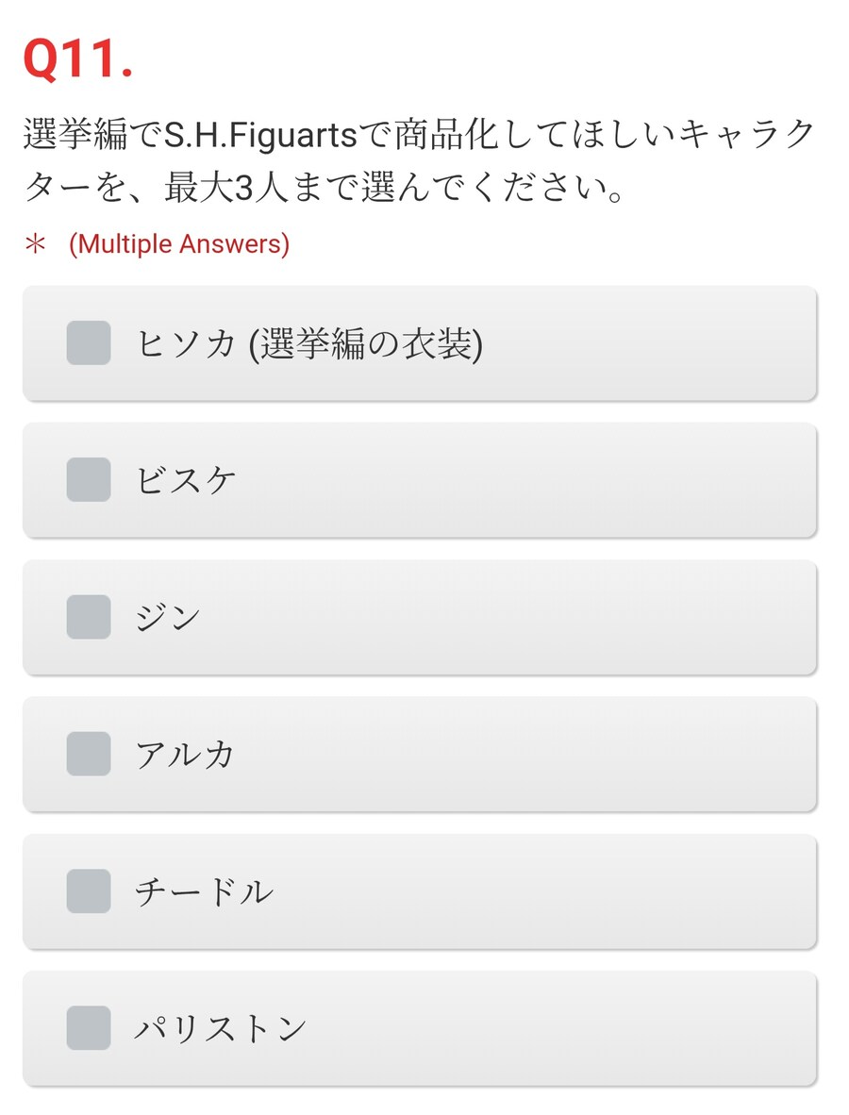Click the (Multiple Answers) note
Viewport: 849px width, 1115px height.
pyautogui.click(x=179, y=244)
